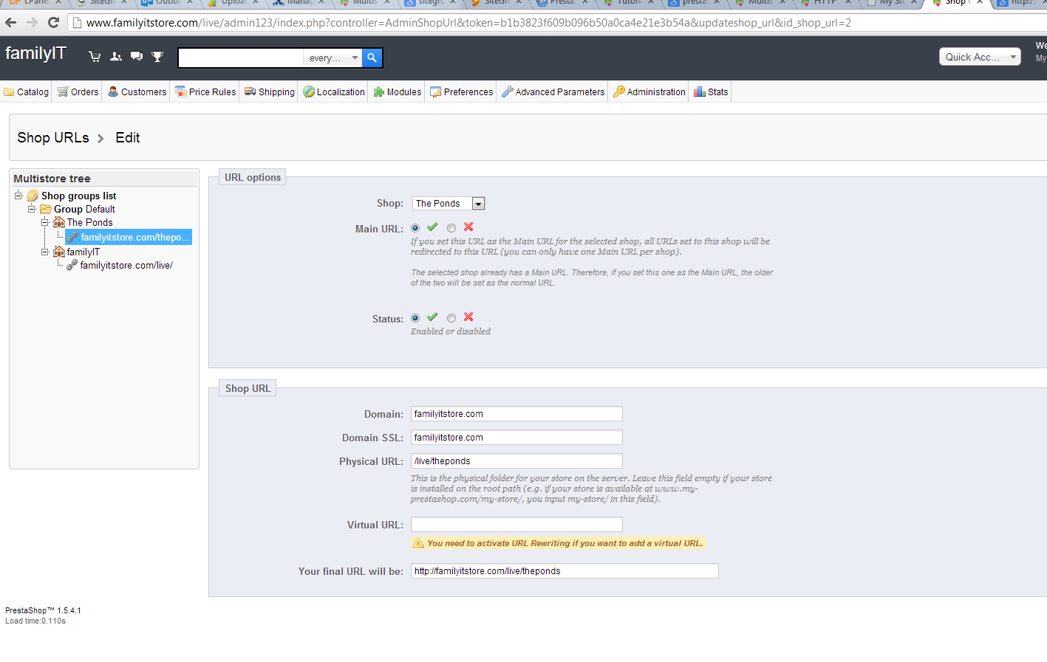Click the Shop groups list folder icon

tap(33, 196)
